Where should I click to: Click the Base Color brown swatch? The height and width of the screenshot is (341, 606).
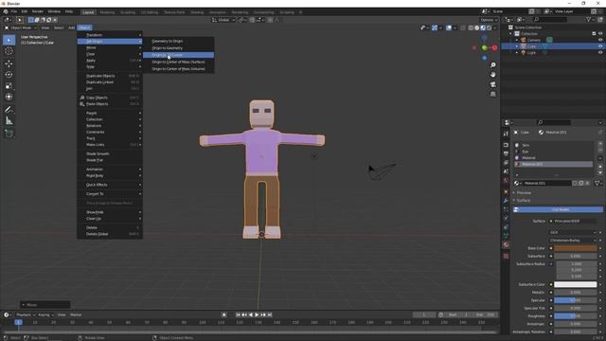click(576, 248)
